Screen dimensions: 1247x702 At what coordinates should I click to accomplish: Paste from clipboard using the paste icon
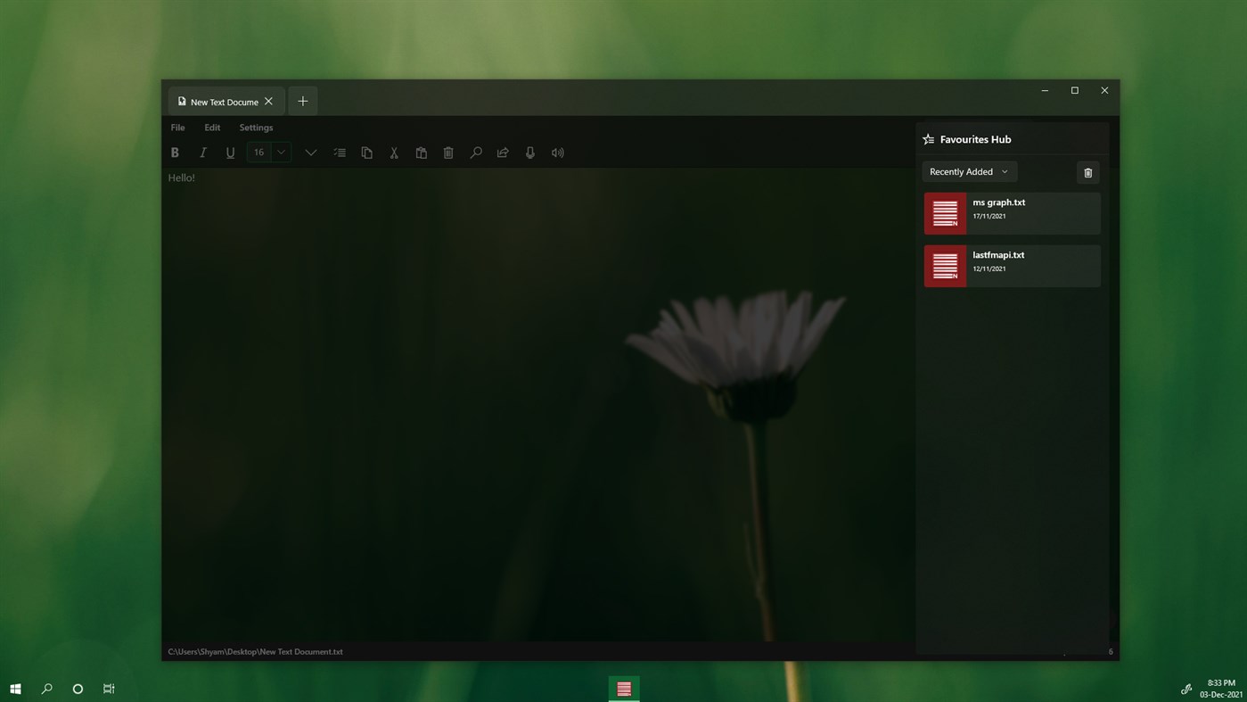[421, 152]
